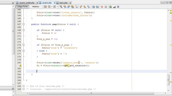Jump to green mark in error stripe
Screen dimensions: 172x96
(x=171, y=13)
